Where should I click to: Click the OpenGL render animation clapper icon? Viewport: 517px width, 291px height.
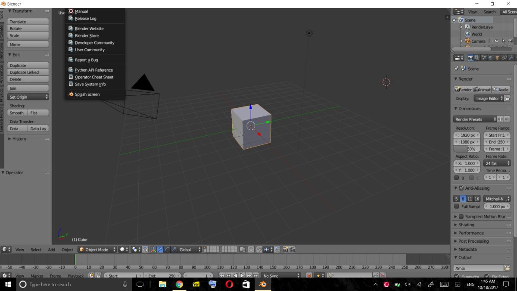(x=292, y=250)
